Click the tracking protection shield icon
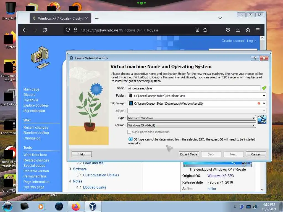Viewport: 283px width, 212px height. tap(68, 30)
